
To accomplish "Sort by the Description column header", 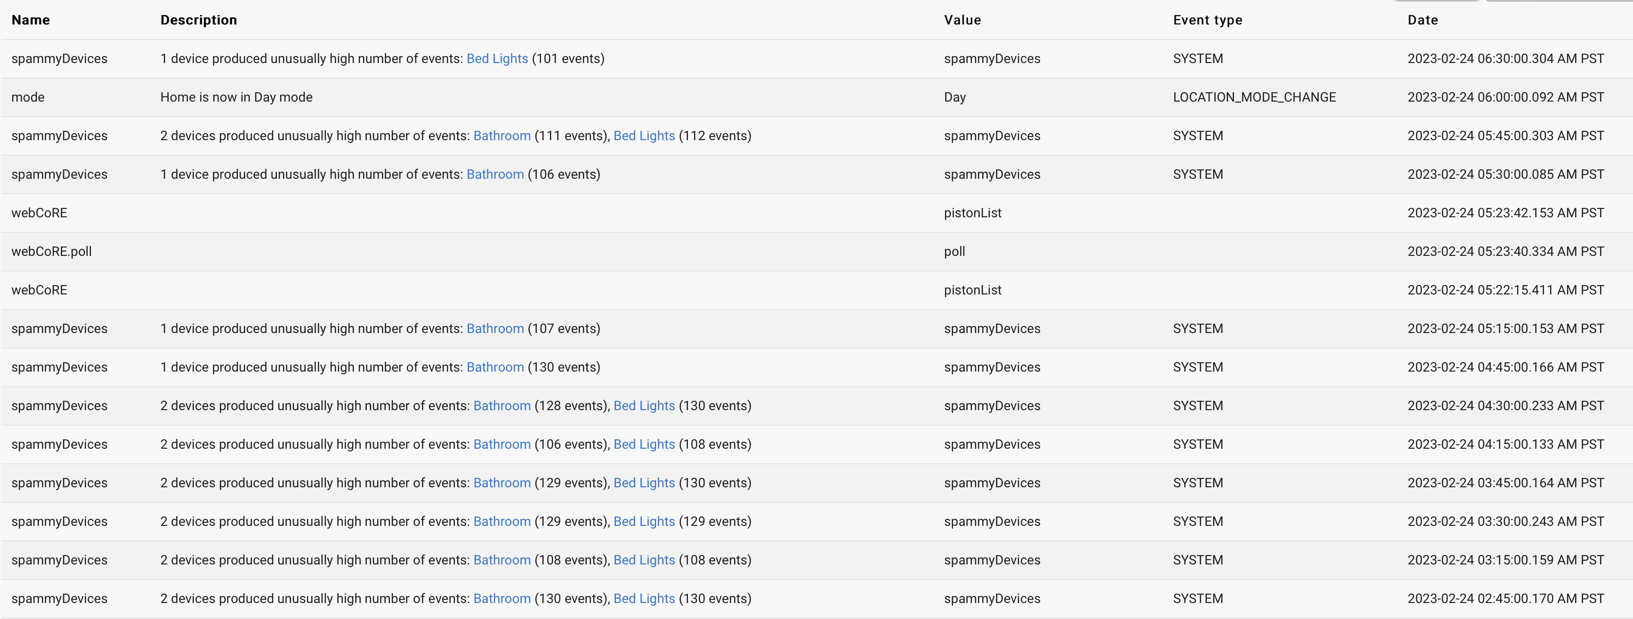I will (x=198, y=20).
